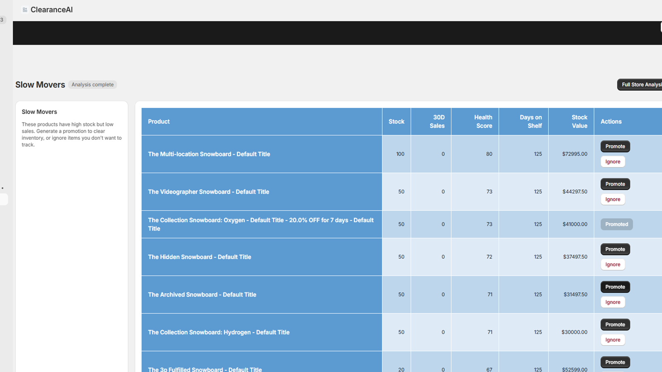Open Full Store Analysis
This screenshot has width=662, height=372.
(x=640, y=85)
